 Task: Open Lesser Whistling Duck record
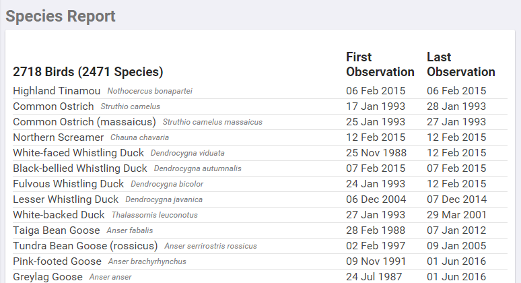click(x=65, y=199)
